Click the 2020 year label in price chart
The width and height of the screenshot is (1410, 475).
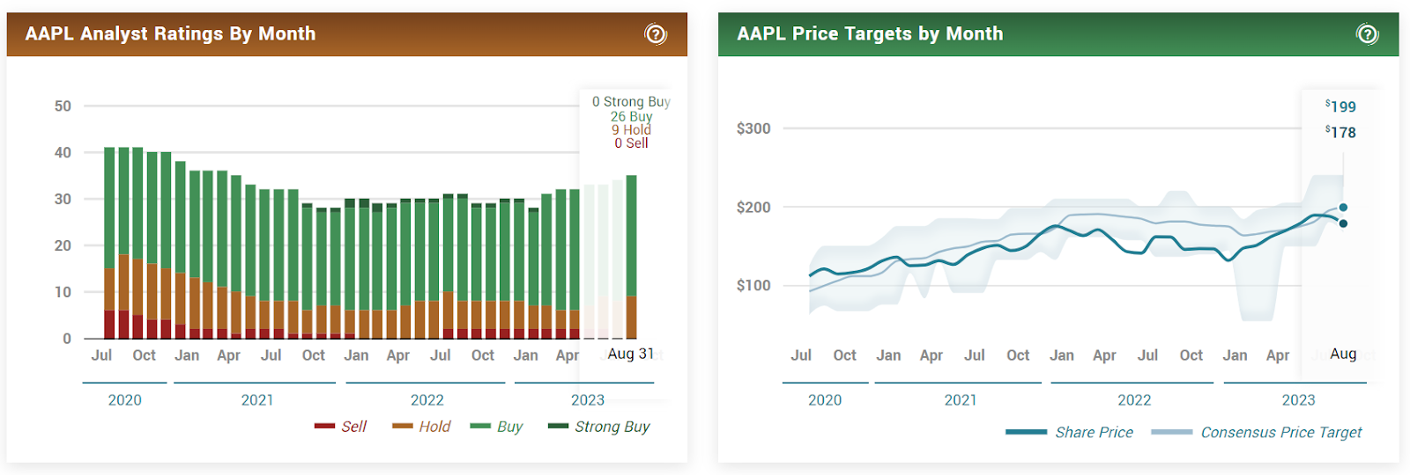pos(825,400)
